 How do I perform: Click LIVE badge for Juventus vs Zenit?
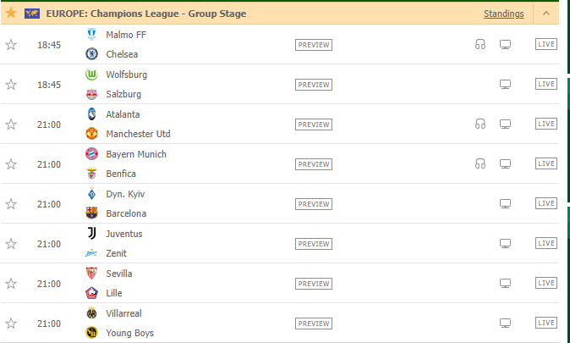click(546, 243)
